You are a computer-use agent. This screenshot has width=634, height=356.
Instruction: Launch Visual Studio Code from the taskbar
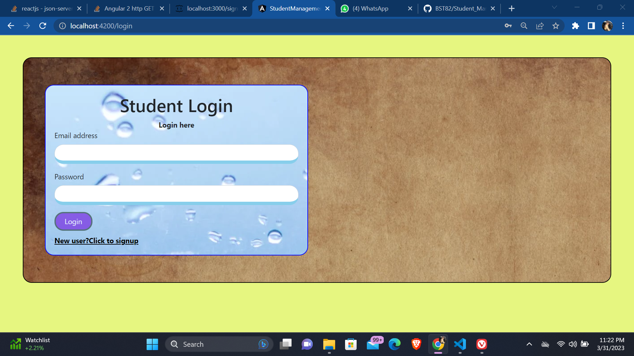click(460, 344)
